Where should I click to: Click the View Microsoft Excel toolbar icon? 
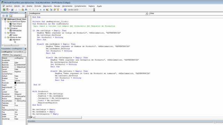coord(4,10)
